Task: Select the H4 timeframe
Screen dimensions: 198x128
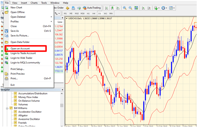Action: tap(94, 13)
